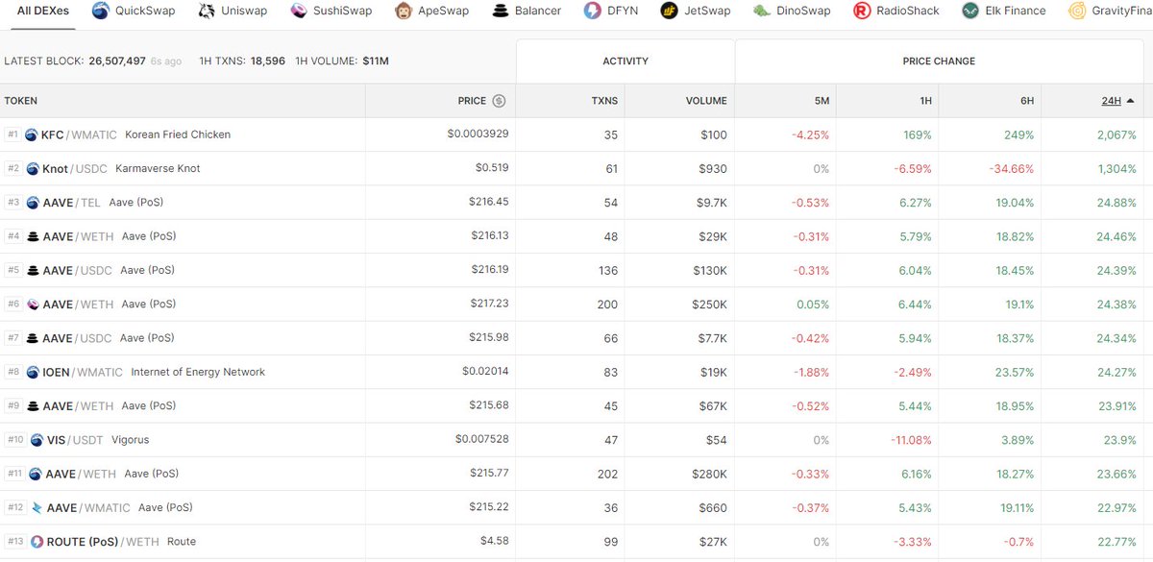Click the 24H change 24.88%
Screen dimensions: 1153x562
pos(1116,203)
